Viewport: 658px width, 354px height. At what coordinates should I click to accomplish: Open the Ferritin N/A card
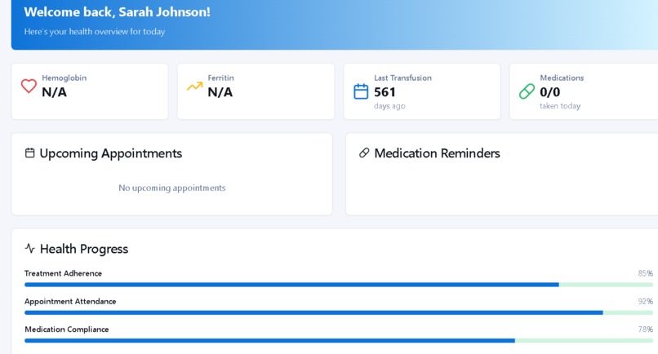[256, 91]
